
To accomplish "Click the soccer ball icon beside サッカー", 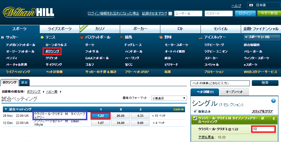I will point(2,38).
